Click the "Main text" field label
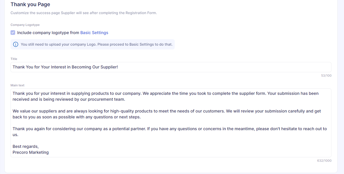 (17, 85)
